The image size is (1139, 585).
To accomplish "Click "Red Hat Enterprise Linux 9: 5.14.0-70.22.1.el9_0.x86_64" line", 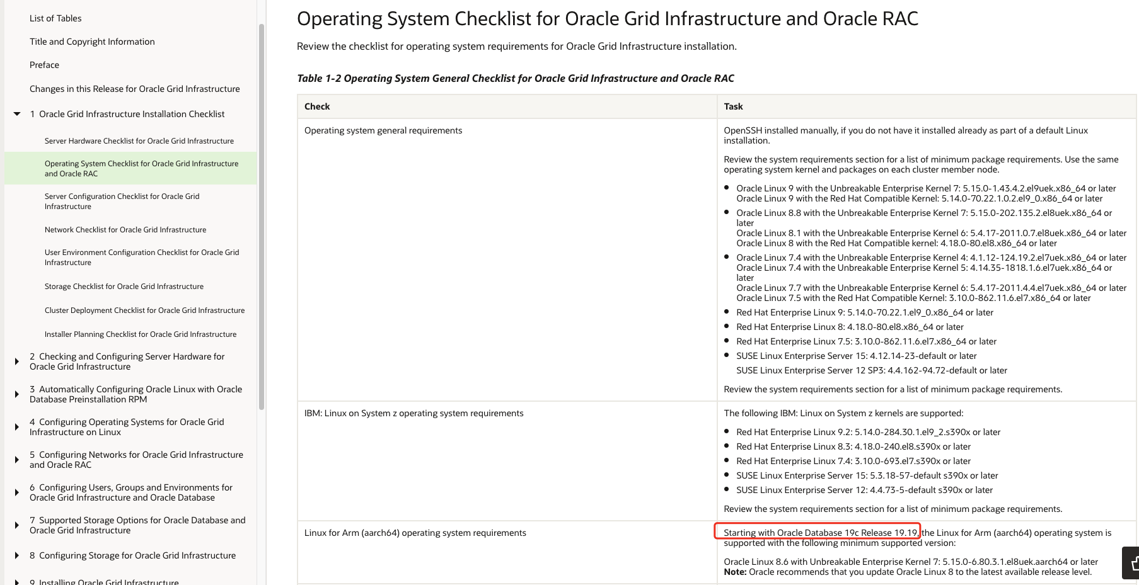I will pyautogui.click(x=865, y=312).
